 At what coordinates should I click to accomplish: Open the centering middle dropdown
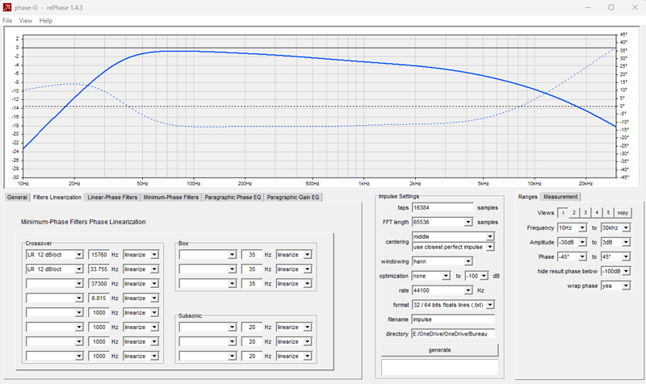[453, 236]
